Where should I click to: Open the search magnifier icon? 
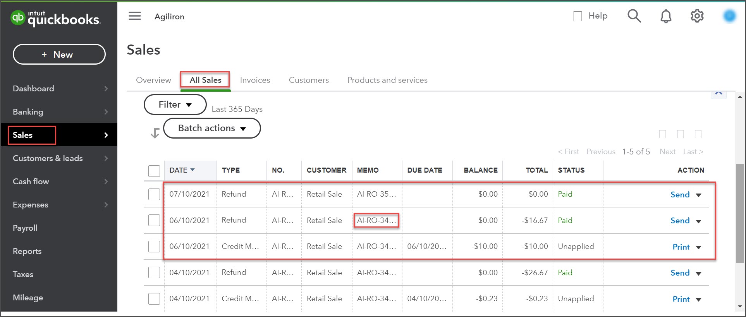click(634, 16)
